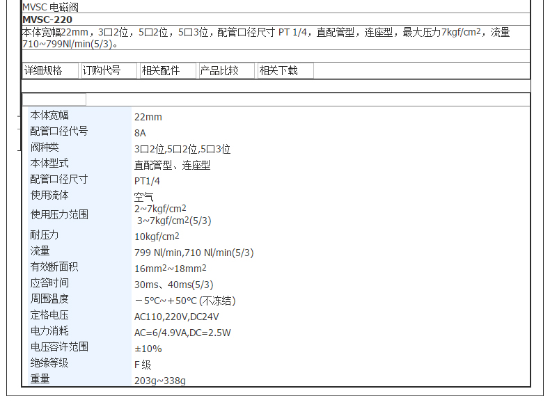
Task: Click the 直配管型、连座型 value
Action: [x=172, y=165]
